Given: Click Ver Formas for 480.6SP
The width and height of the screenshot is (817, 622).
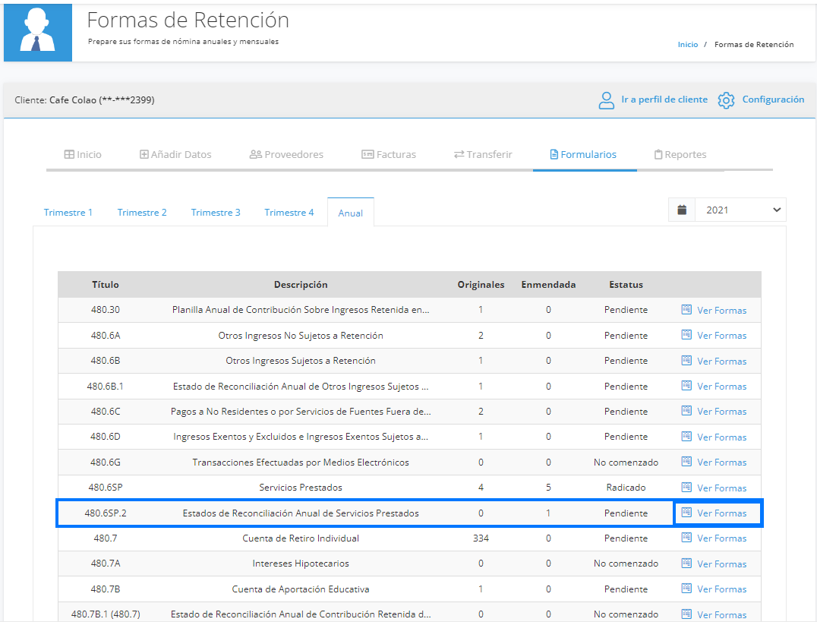Looking at the screenshot, I should pyautogui.click(x=721, y=488).
